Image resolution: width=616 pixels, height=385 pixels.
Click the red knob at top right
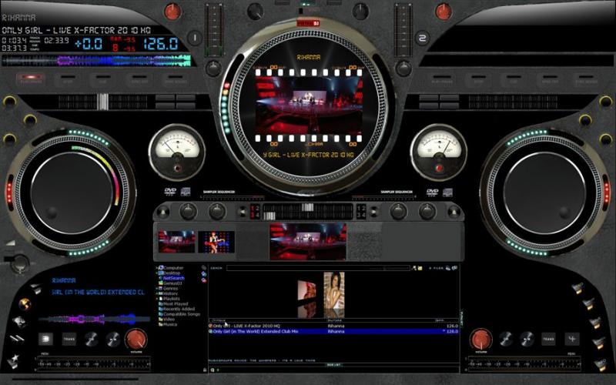tap(444, 12)
